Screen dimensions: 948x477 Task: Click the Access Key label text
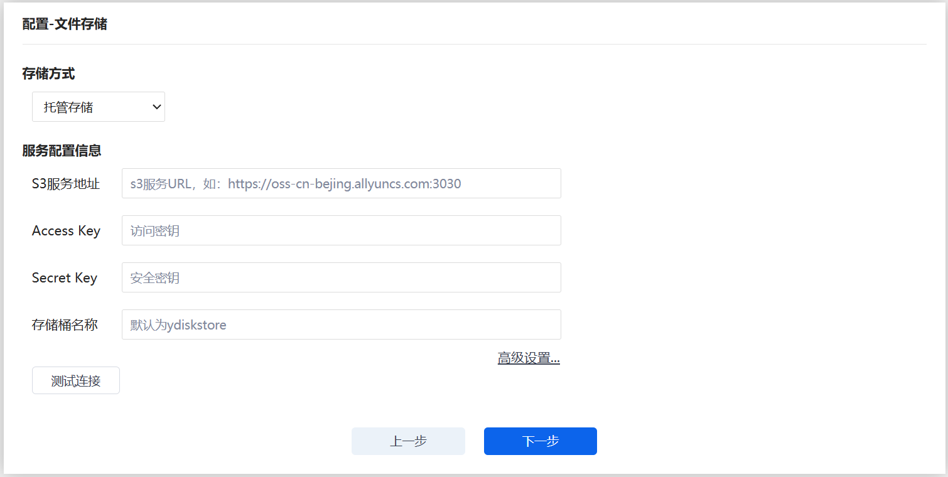[x=66, y=230]
